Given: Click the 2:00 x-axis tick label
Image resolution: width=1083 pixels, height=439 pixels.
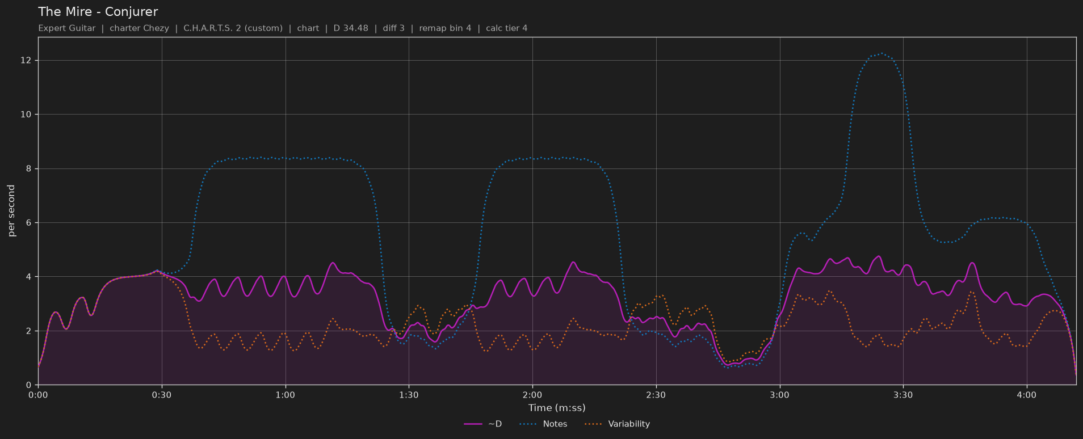Looking at the screenshot, I should 532,395.
